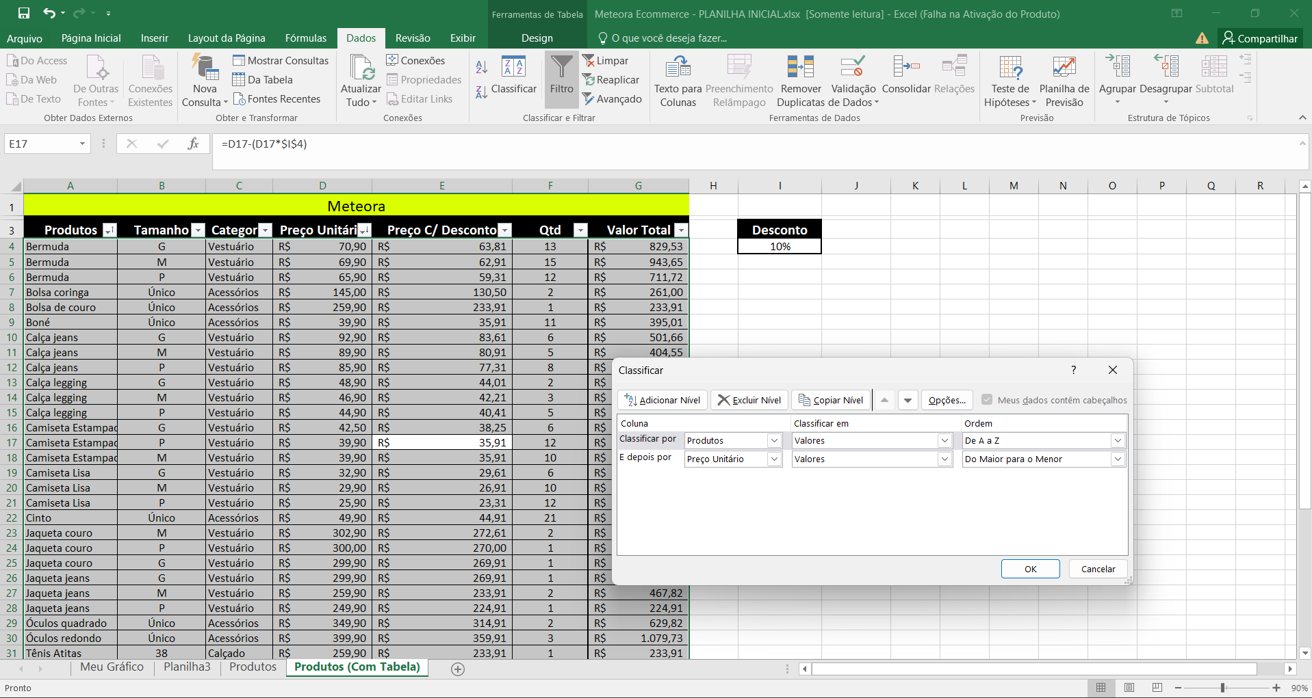Switch to Produtos sheet tab
The width and height of the screenshot is (1312, 698).
[253, 667]
